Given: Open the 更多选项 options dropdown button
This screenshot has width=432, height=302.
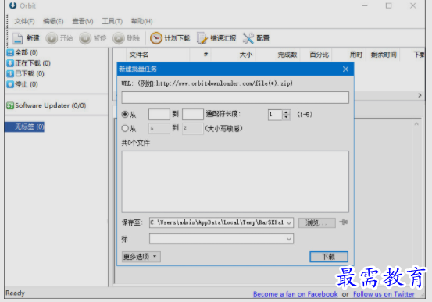Looking at the screenshot, I should click(141, 257).
